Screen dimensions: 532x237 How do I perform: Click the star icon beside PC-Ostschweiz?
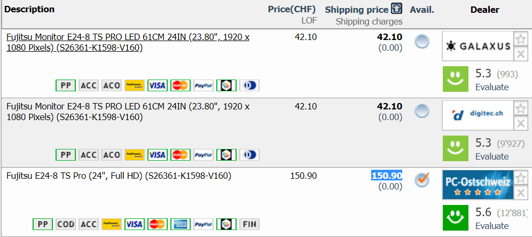[521, 178]
